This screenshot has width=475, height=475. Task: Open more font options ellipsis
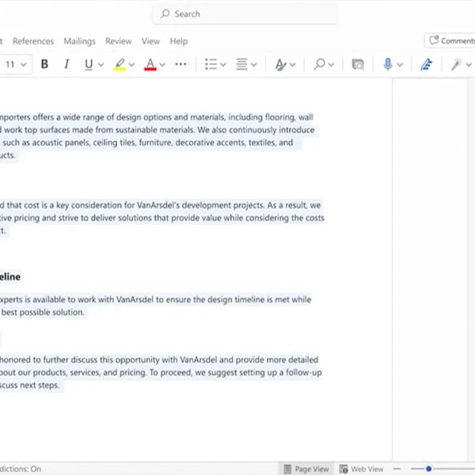click(180, 64)
